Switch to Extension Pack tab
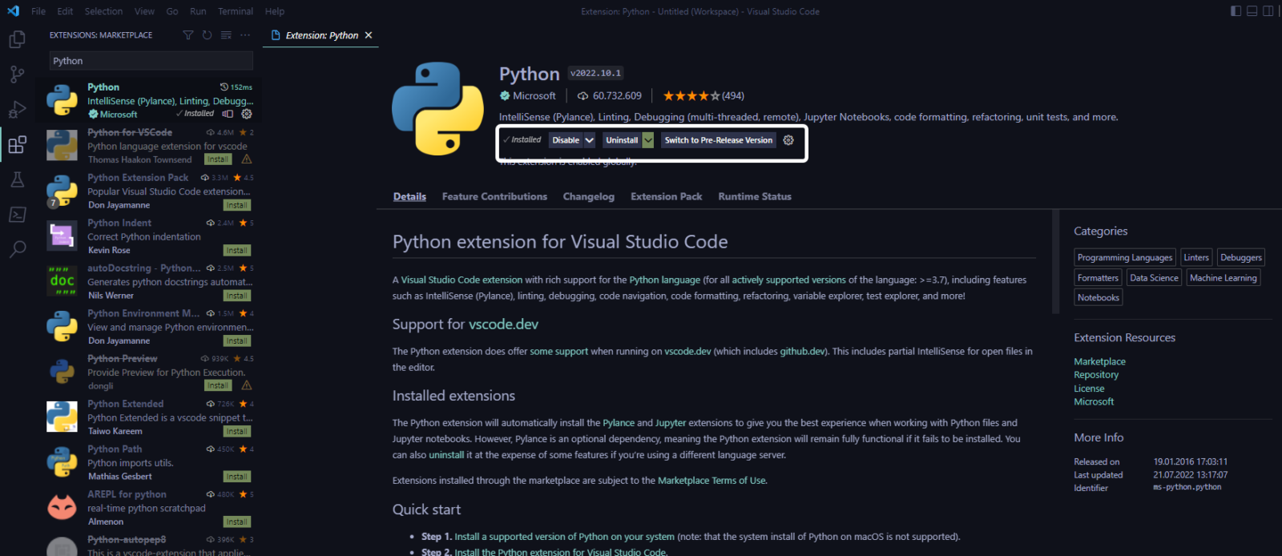 tap(666, 196)
